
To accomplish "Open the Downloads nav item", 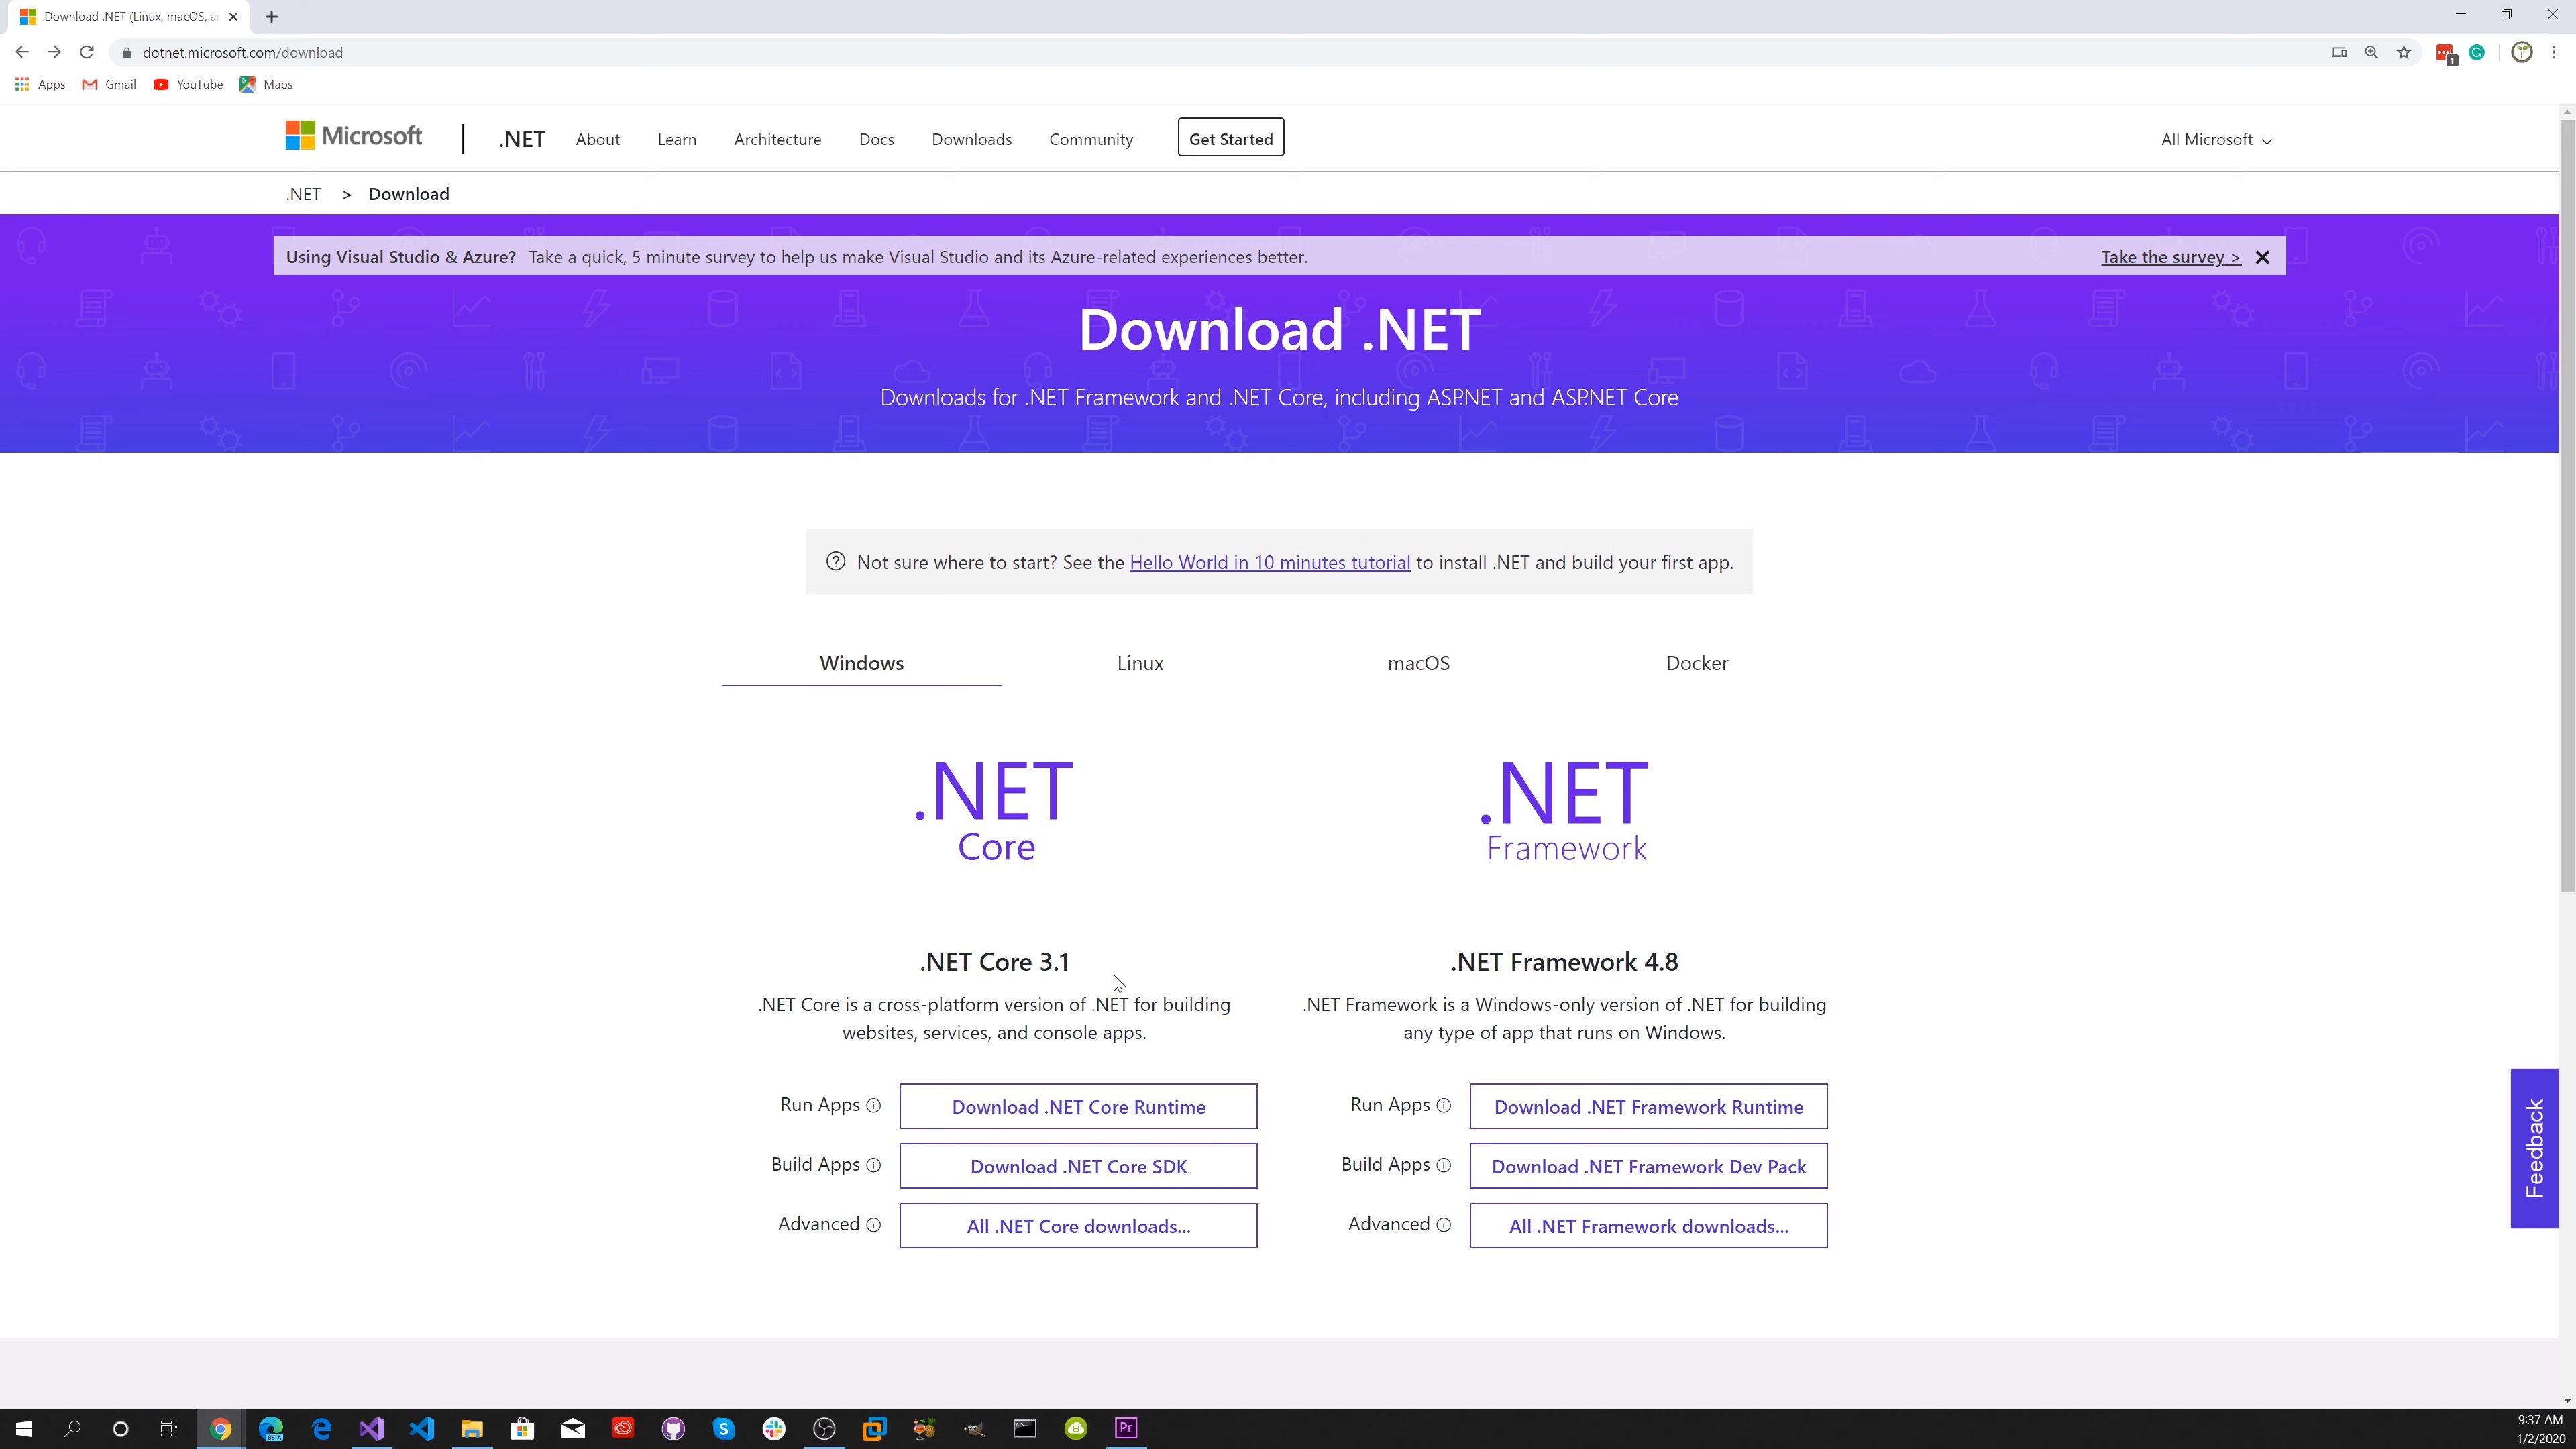I will pyautogui.click(x=971, y=139).
